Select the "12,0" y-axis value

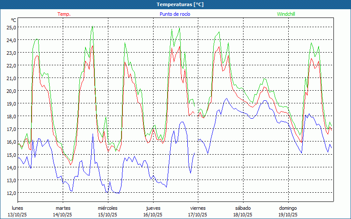11,193
